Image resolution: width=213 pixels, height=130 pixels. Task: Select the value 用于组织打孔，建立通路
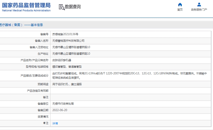click(x=67, y=84)
